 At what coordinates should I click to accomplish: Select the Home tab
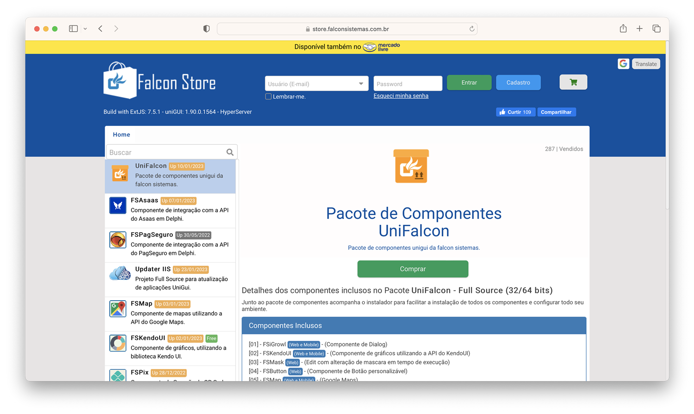121,135
